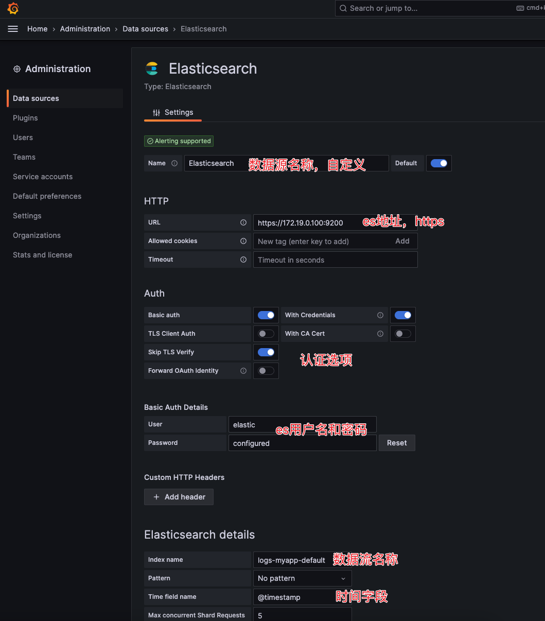
Task: Click the Grafana logo icon
Action: pyautogui.click(x=13, y=8)
